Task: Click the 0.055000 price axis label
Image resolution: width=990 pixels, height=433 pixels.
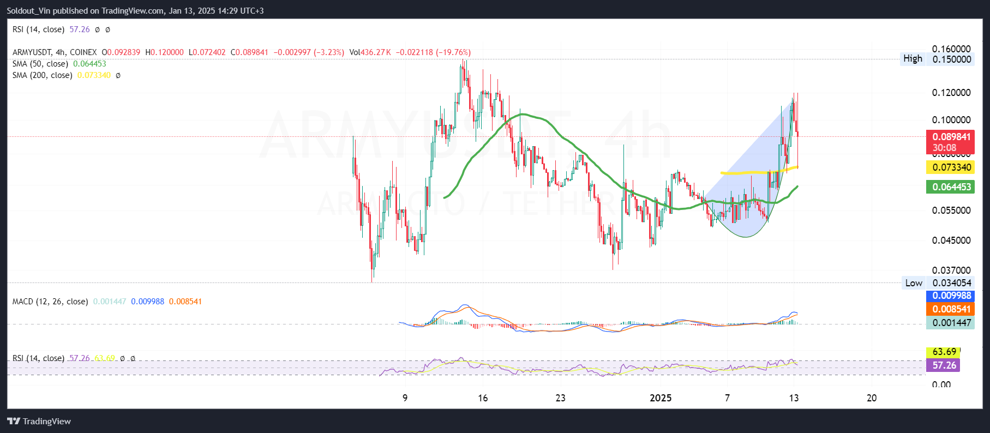Action: 952,211
